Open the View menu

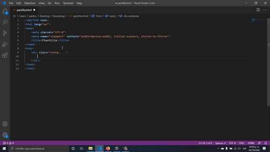click(x=41, y=3)
